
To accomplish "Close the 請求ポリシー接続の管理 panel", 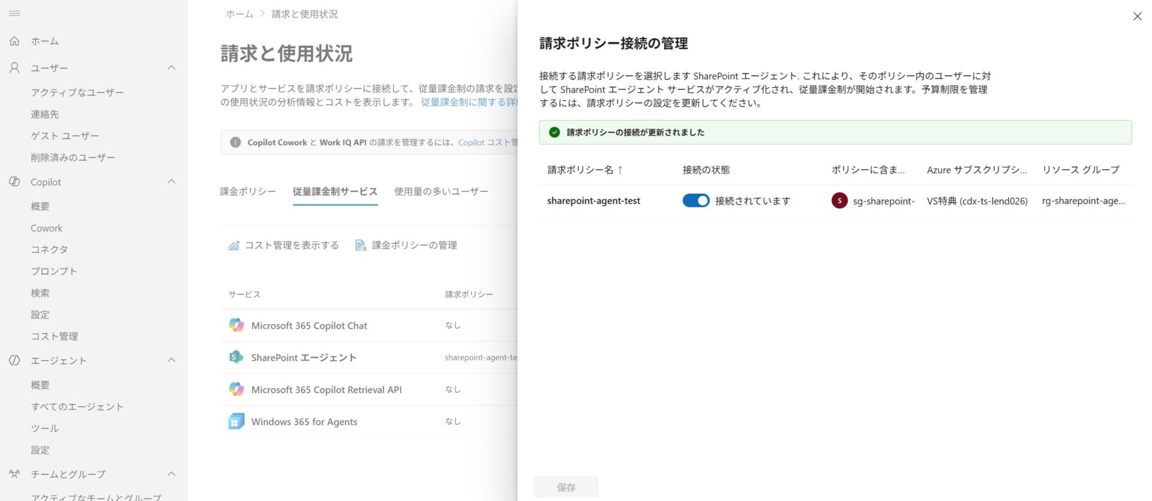I will [1137, 16].
